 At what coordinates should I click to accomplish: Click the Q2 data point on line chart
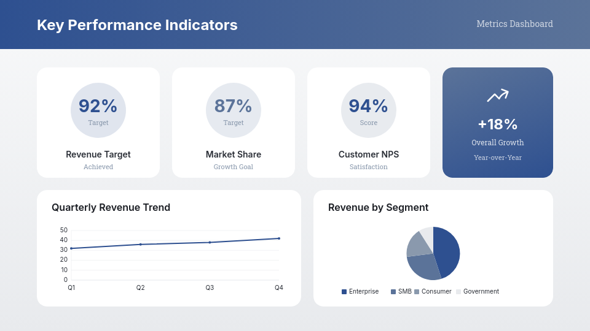(140, 245)
